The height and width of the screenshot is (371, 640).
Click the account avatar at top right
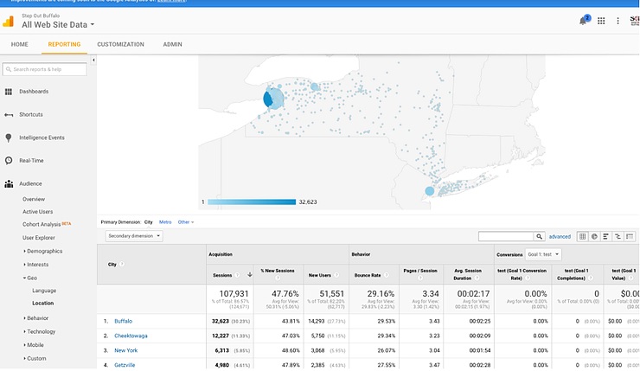634,21
